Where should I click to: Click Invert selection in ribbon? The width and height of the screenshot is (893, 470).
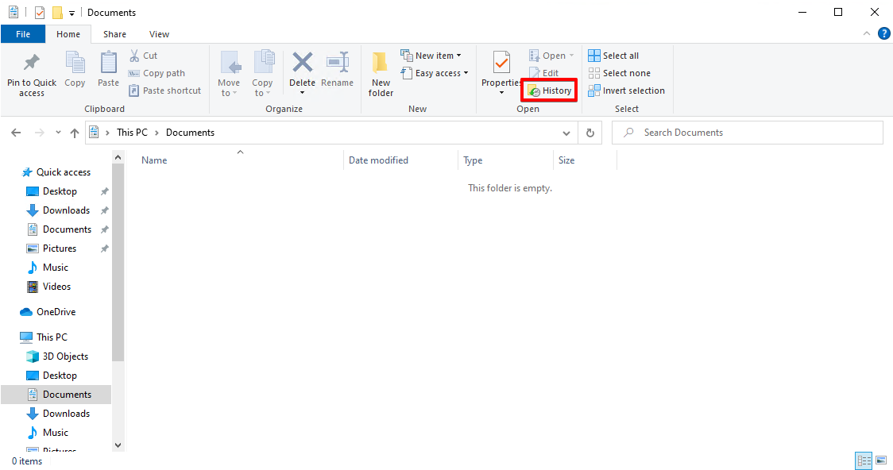tap(626, 91)
